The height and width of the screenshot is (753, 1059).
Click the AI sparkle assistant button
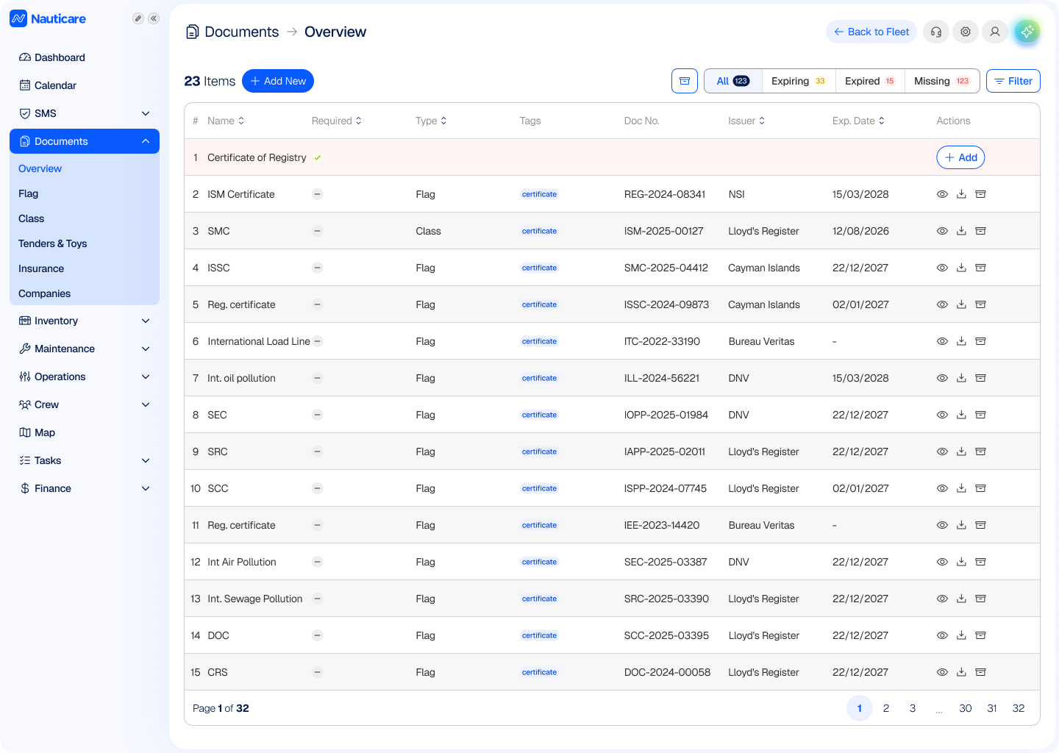(1027, 32)
